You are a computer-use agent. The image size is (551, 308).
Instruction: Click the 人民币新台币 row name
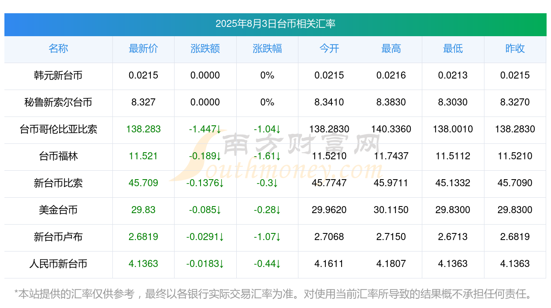pyautogui.click(x=58, y=264)
